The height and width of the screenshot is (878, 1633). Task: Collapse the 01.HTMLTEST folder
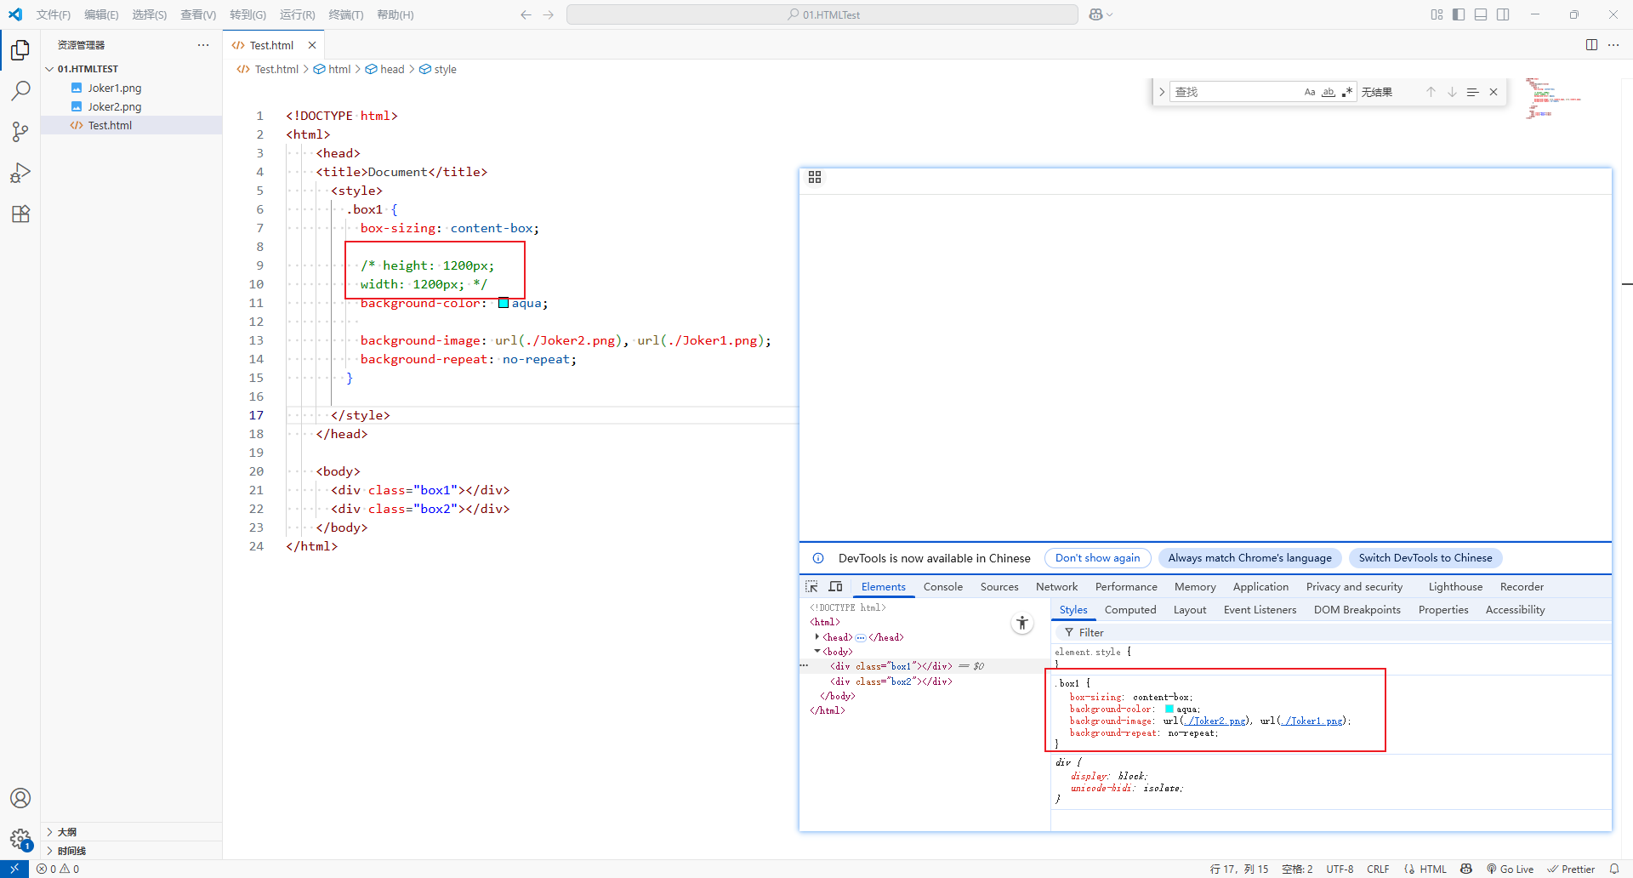49,69
